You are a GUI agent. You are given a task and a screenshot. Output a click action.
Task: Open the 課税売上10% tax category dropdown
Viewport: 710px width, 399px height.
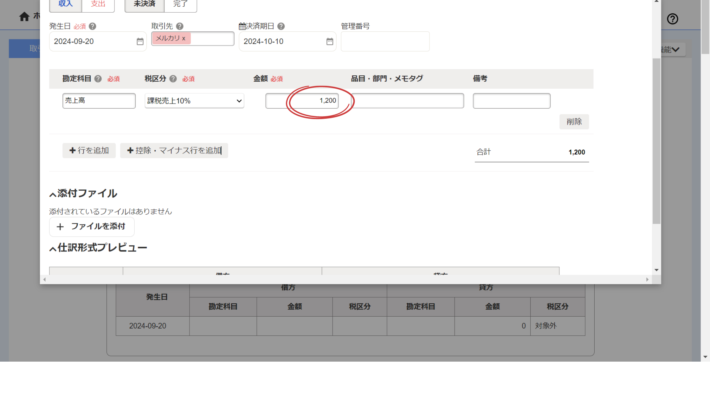tap(194, 101)
